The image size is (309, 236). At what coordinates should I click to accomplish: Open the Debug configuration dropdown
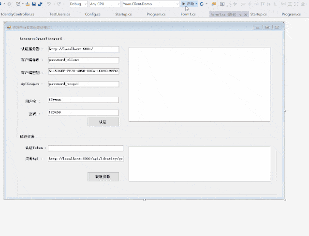[x=77, y=4]
